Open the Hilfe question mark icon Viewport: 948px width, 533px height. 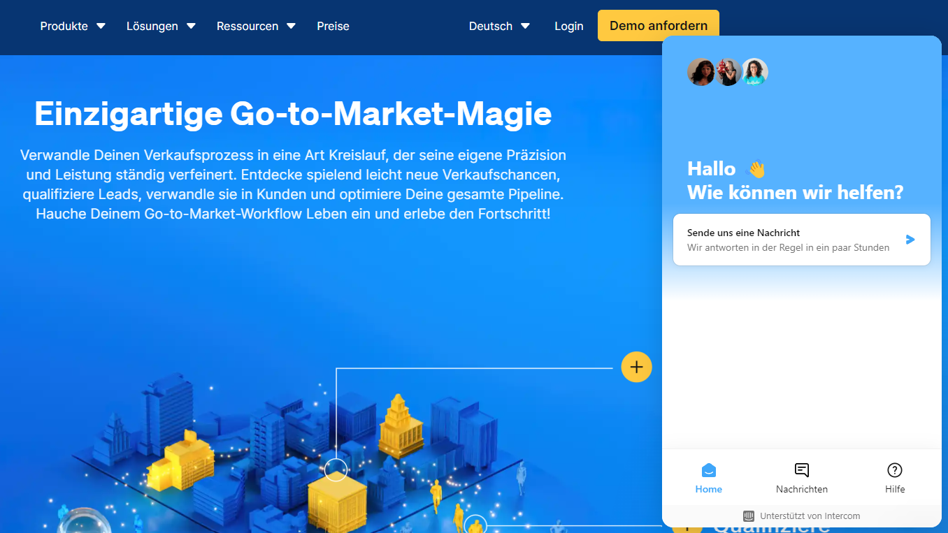(895, 470)
